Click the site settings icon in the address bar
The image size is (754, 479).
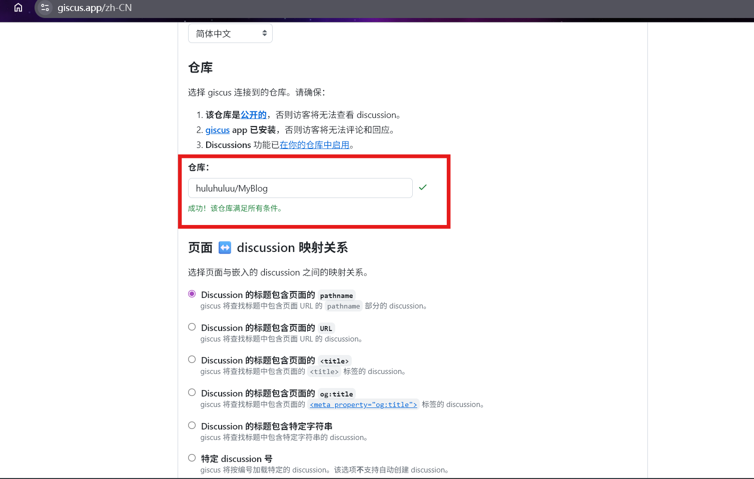coord(45,7)
